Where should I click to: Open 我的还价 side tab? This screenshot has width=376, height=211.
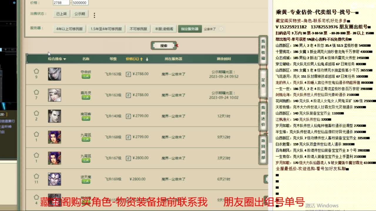pyautogui.click(x=263, y=116)
